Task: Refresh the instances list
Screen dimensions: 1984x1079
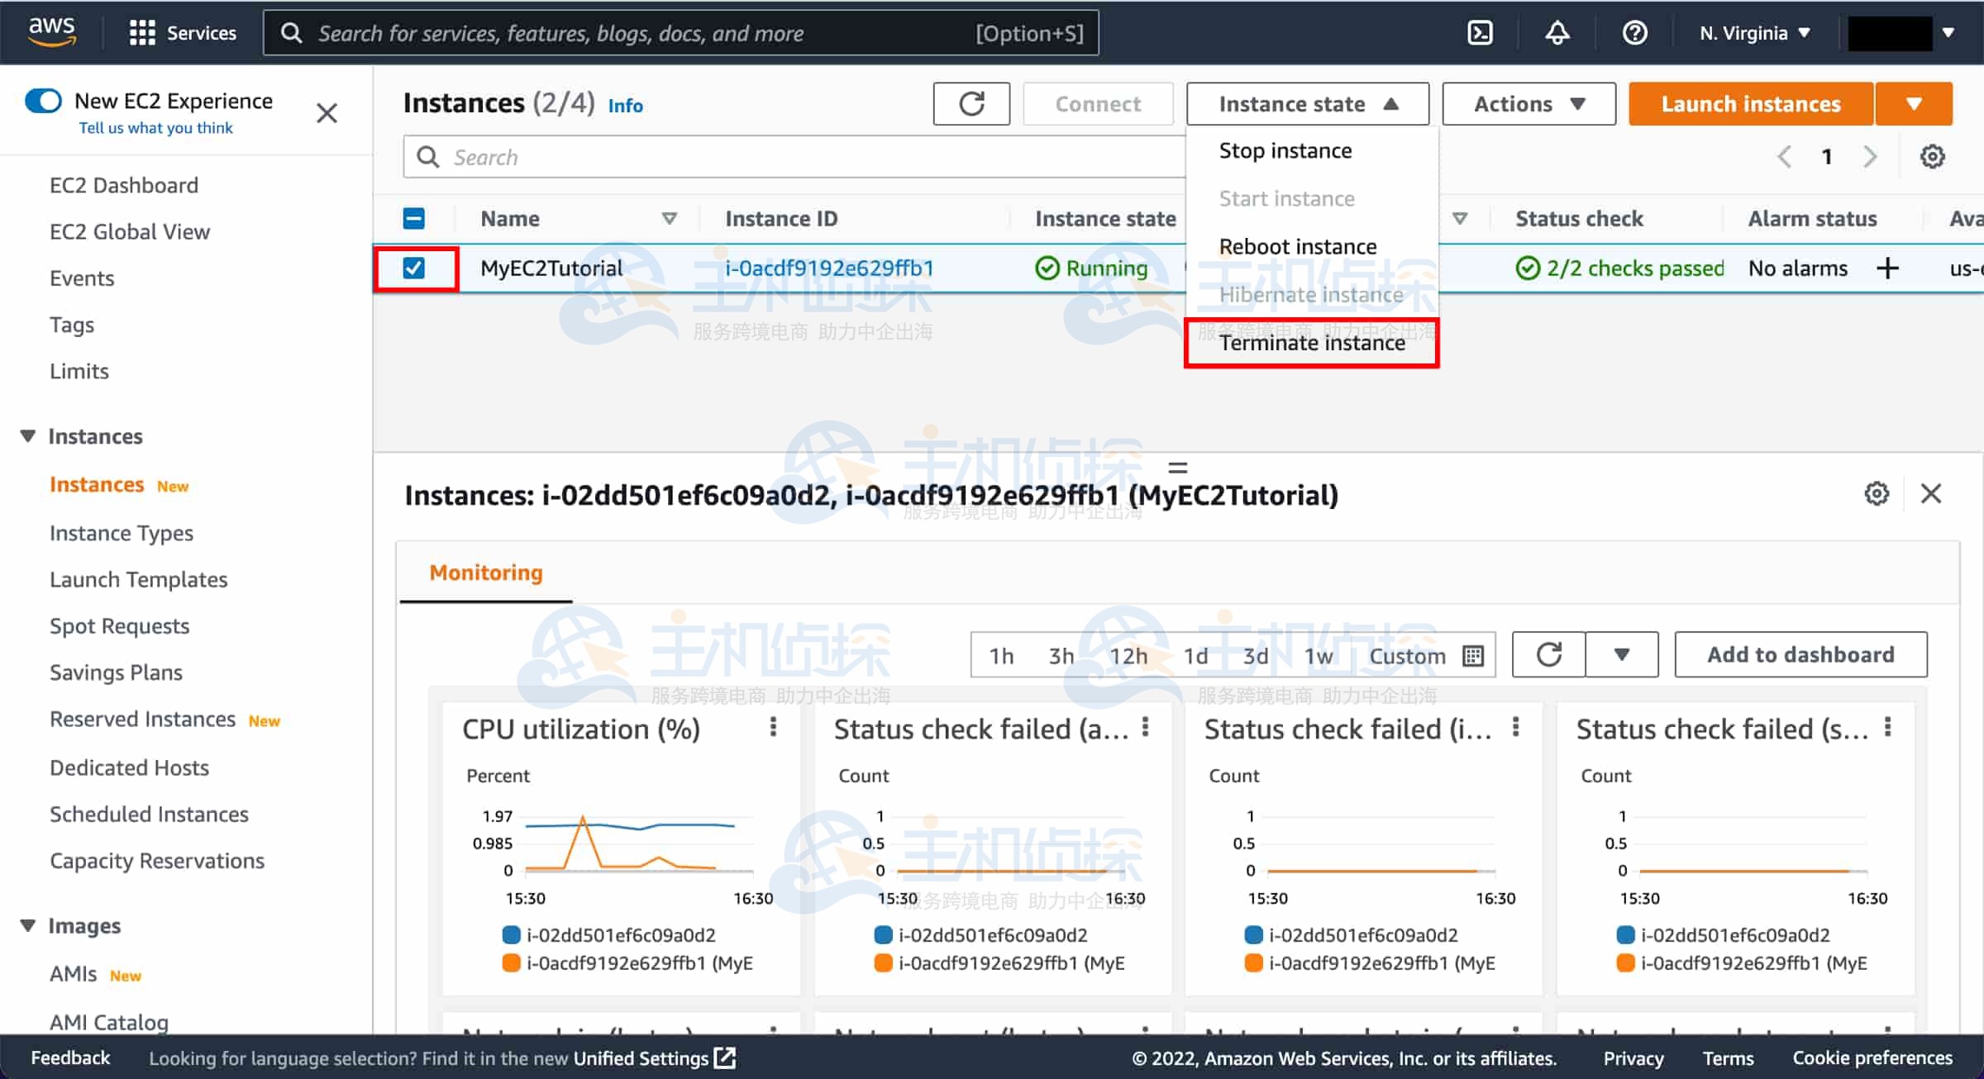Action: coord(971,104)
